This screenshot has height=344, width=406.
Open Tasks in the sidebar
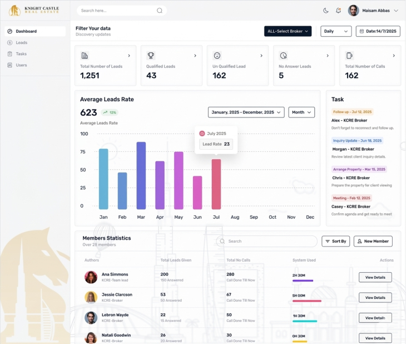pyautogui.click(x=21, y=54)
